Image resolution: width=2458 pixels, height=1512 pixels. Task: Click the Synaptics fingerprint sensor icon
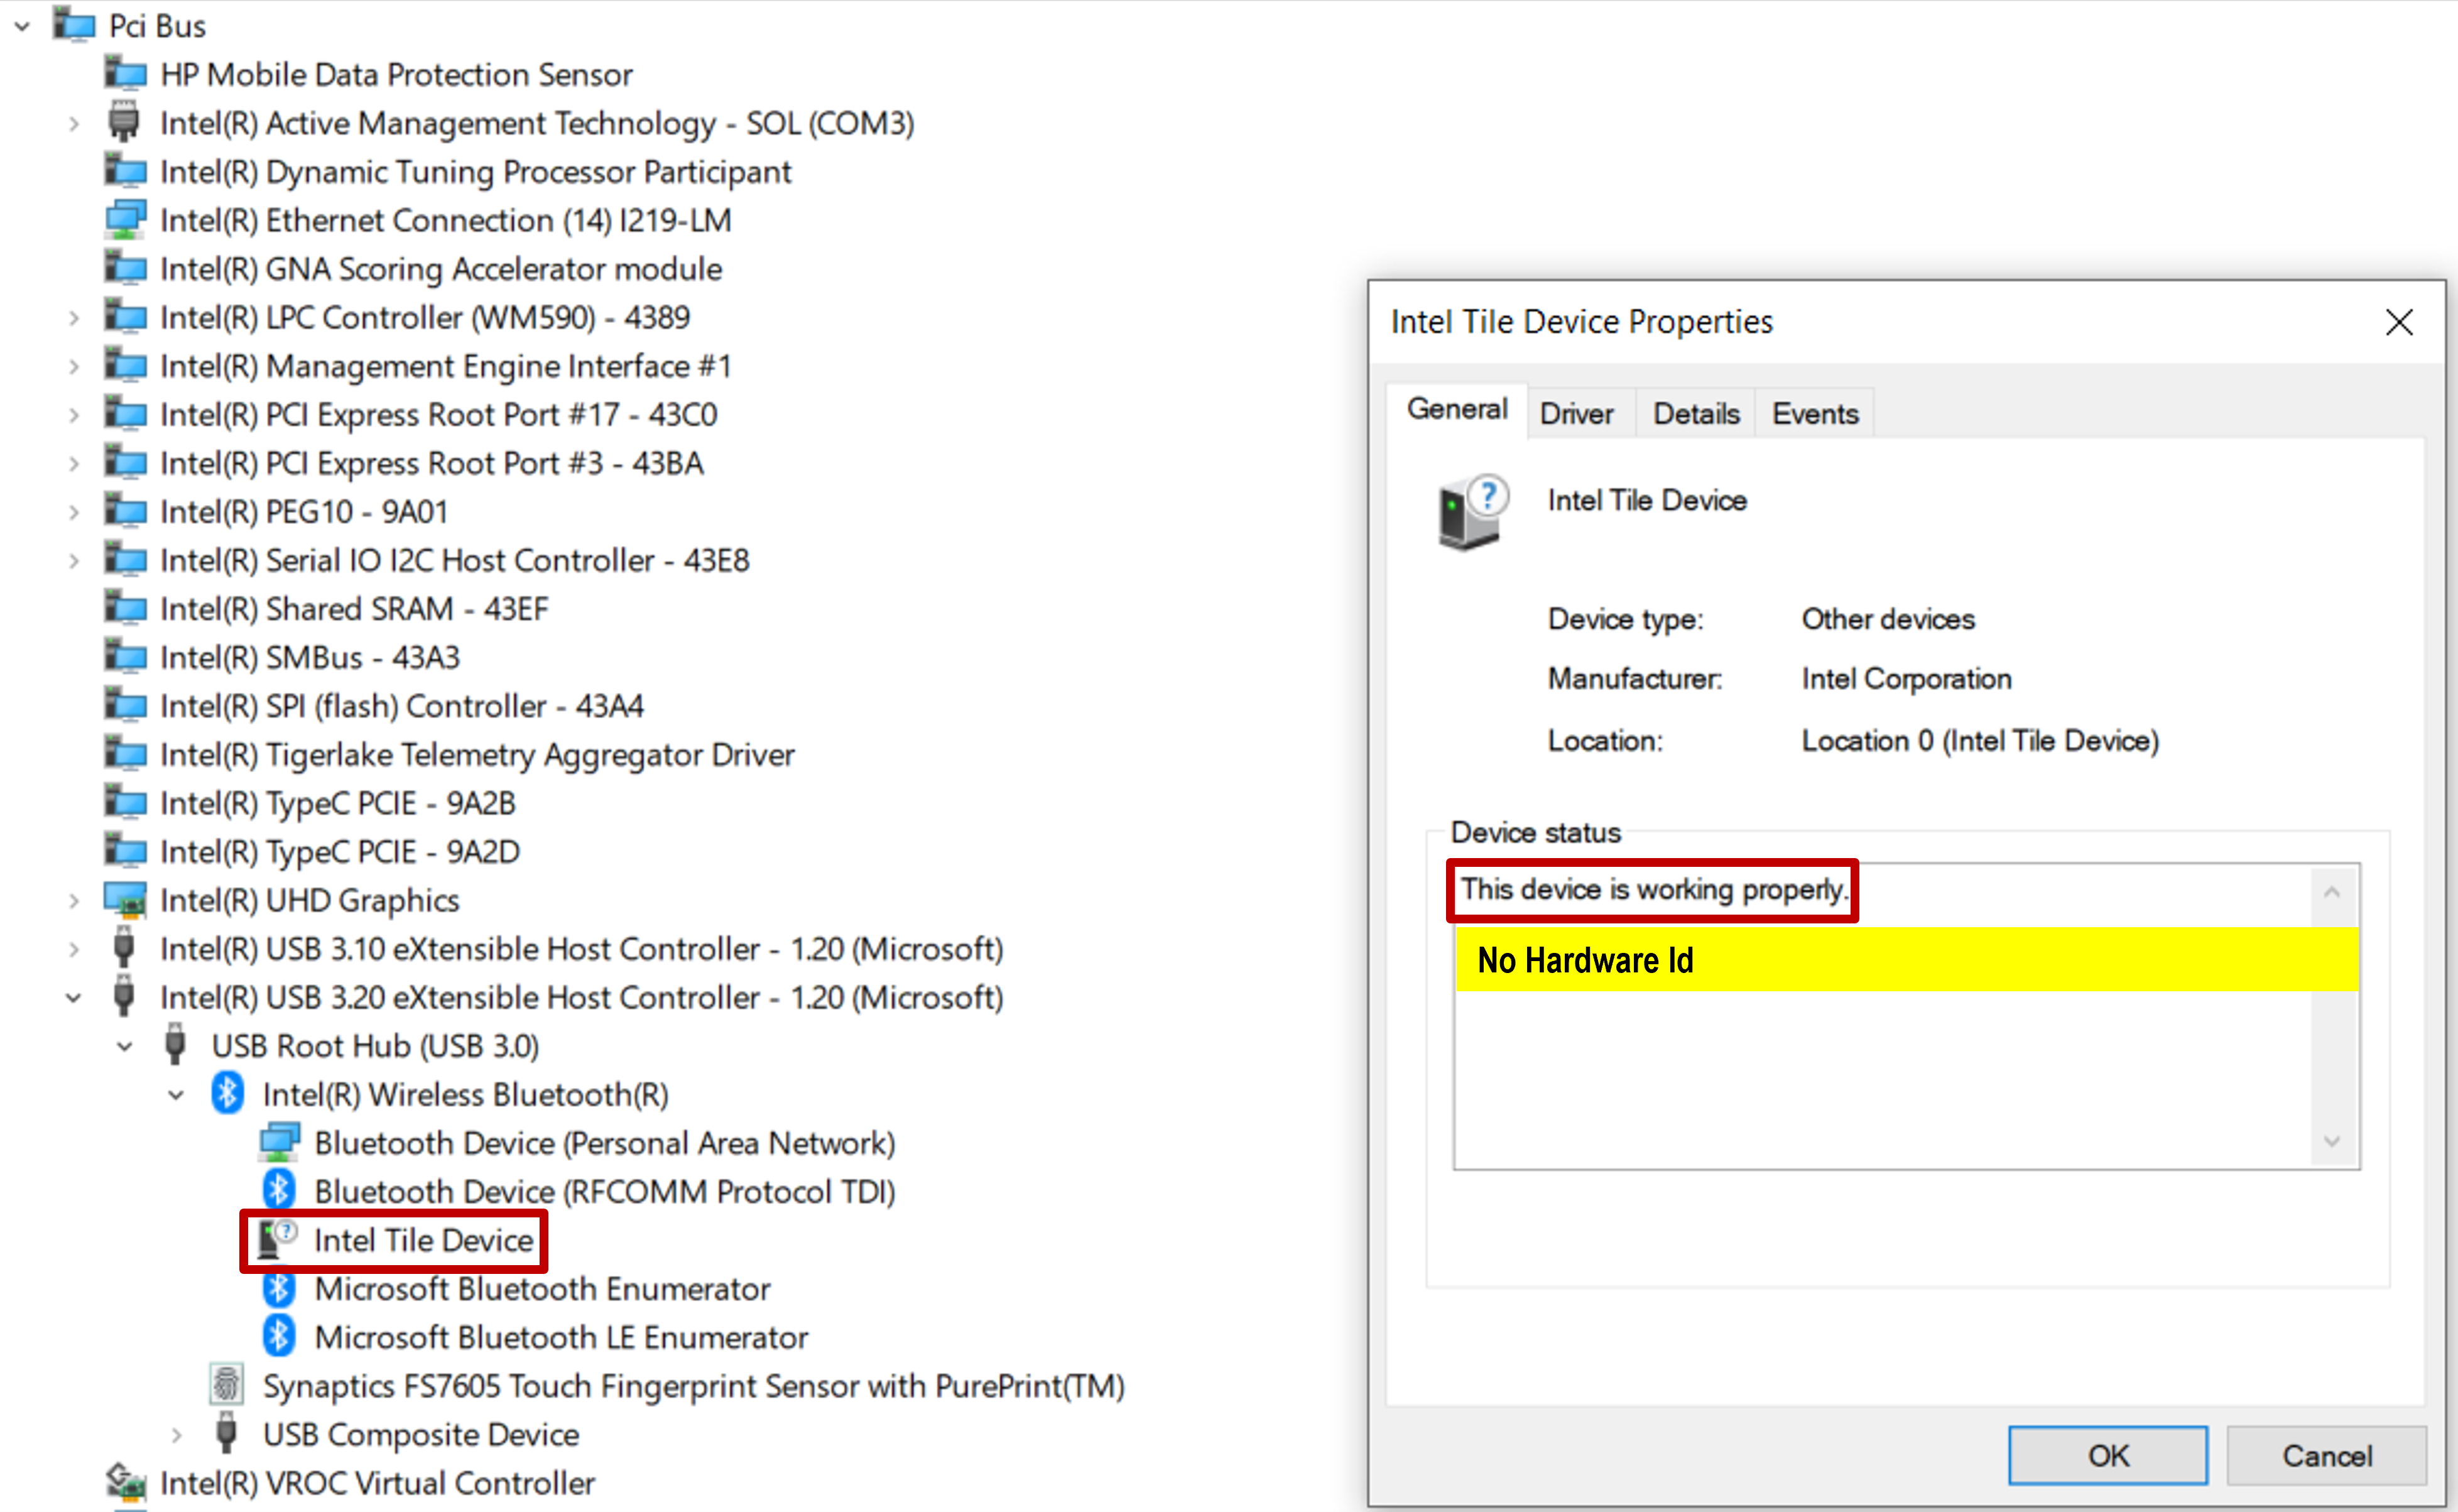click(x=227, y=1385)
